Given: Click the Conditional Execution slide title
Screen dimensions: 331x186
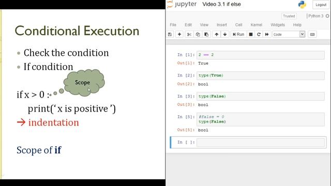Looking at the screenshot, I should point(77,31).
